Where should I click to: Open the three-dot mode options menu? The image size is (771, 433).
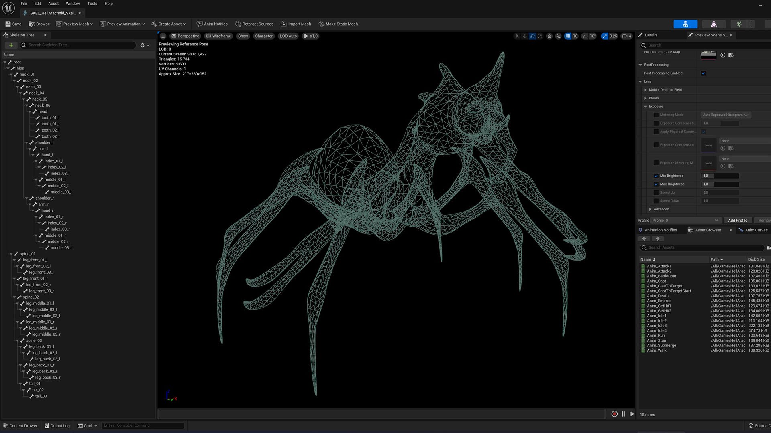click(x=751, y=24)
